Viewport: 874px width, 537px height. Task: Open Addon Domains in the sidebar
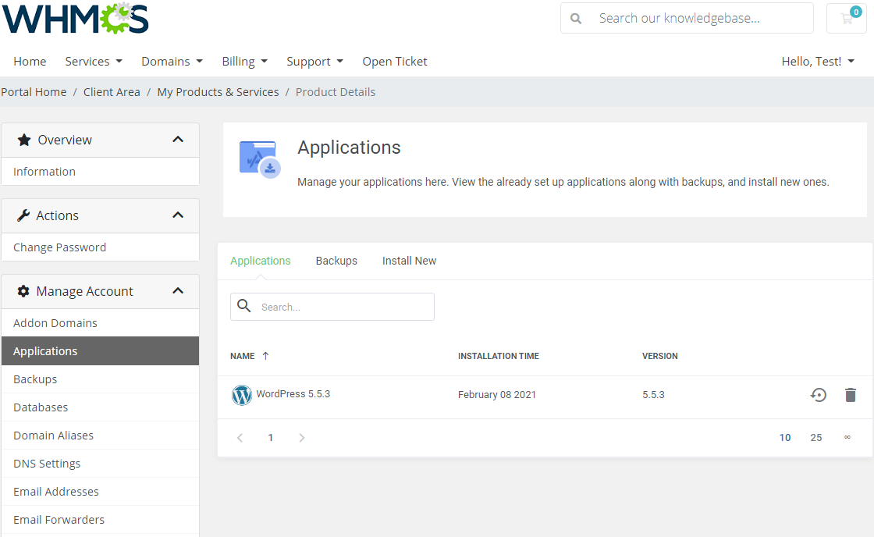[x=101, y=323]
